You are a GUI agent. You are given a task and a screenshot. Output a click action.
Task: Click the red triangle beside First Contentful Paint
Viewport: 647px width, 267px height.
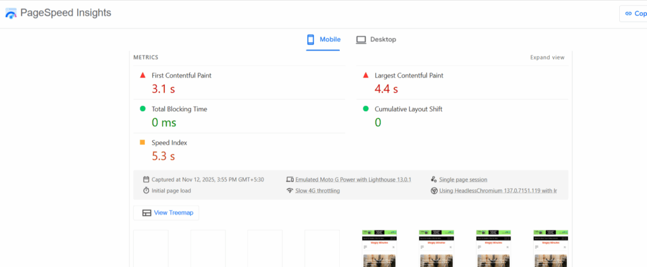(x=143, y=75)
